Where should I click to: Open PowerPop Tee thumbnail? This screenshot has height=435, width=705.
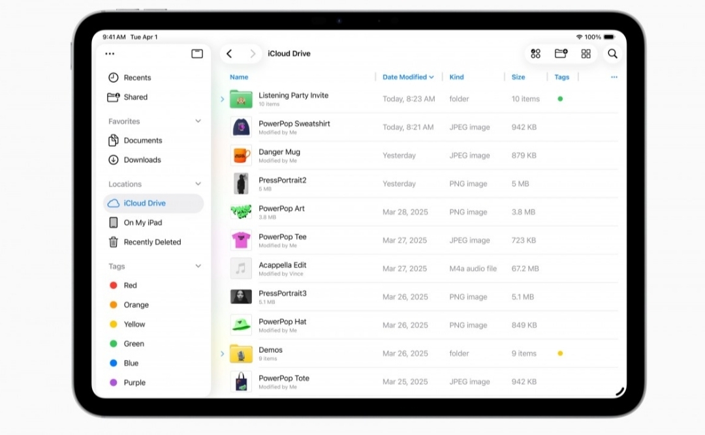click(241, 240)
